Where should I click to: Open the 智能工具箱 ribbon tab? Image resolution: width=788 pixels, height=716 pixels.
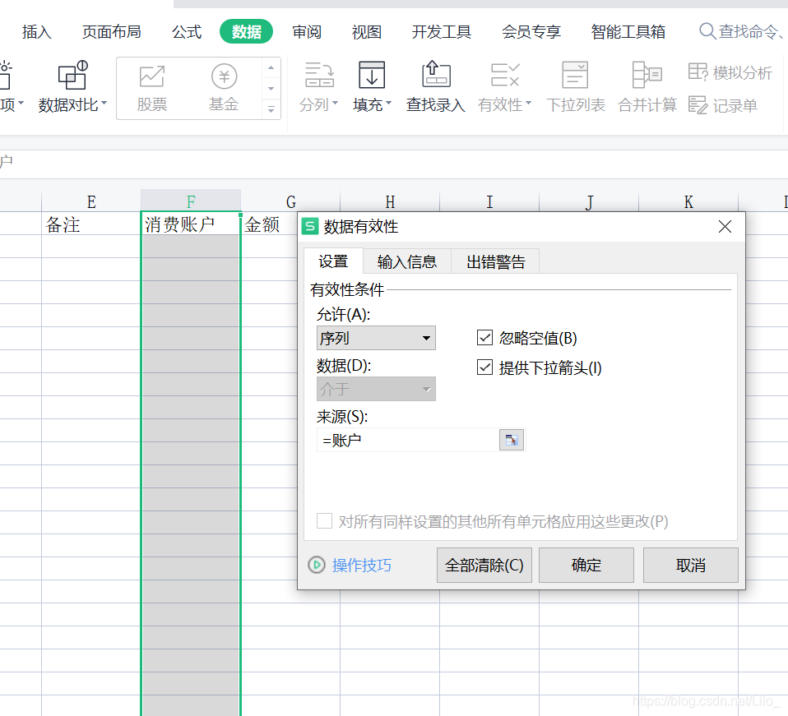pyautogui.click(x=628, y=31)
